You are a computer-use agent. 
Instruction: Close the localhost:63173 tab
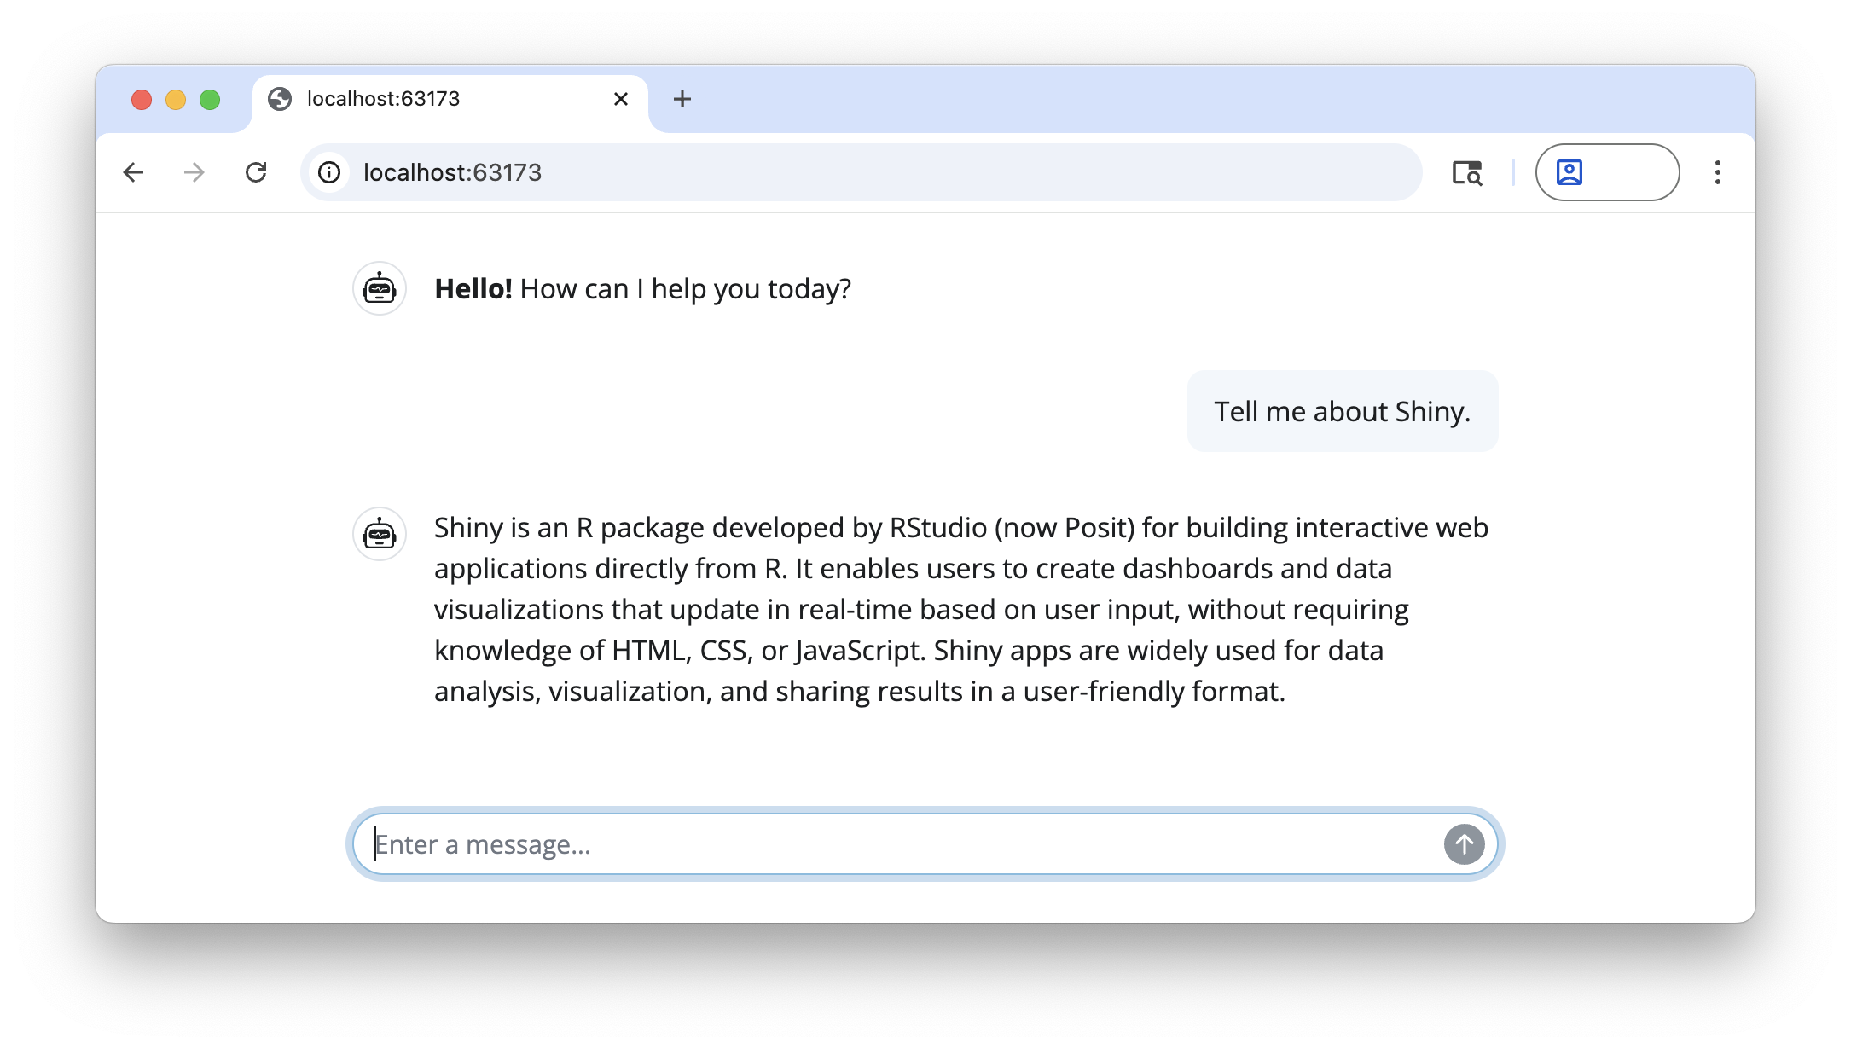click(620, 99)
